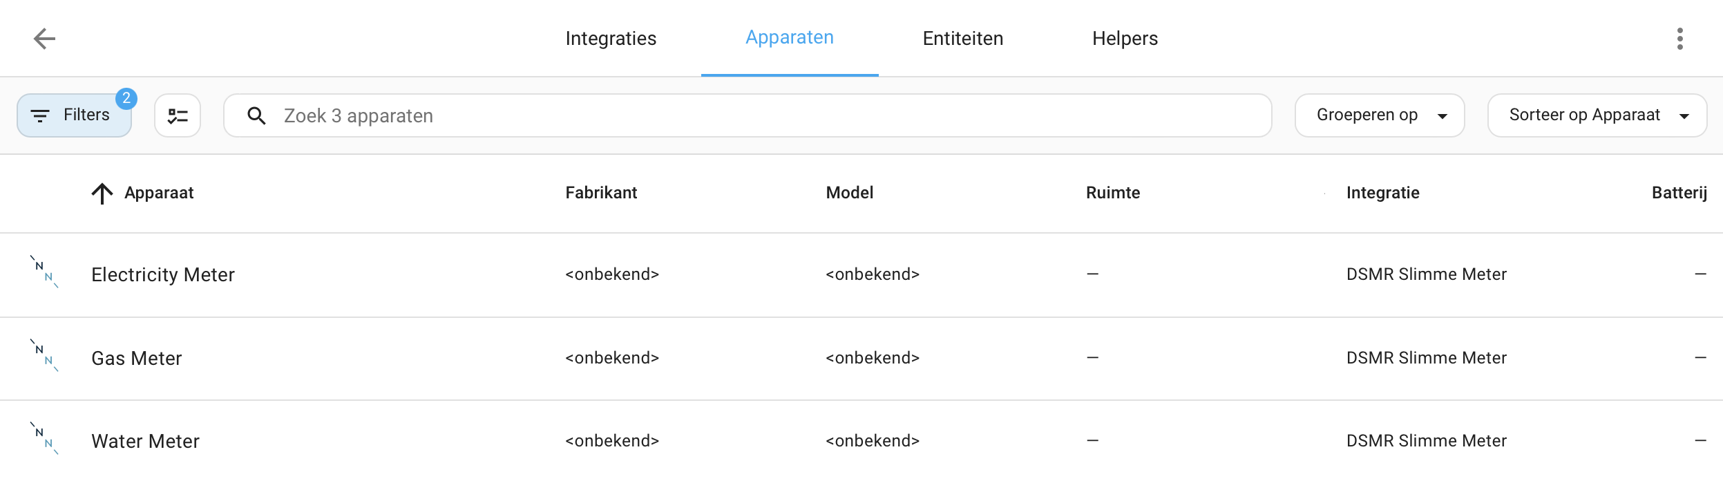Click the Water Meter DSMR icon

click(44, 438)
